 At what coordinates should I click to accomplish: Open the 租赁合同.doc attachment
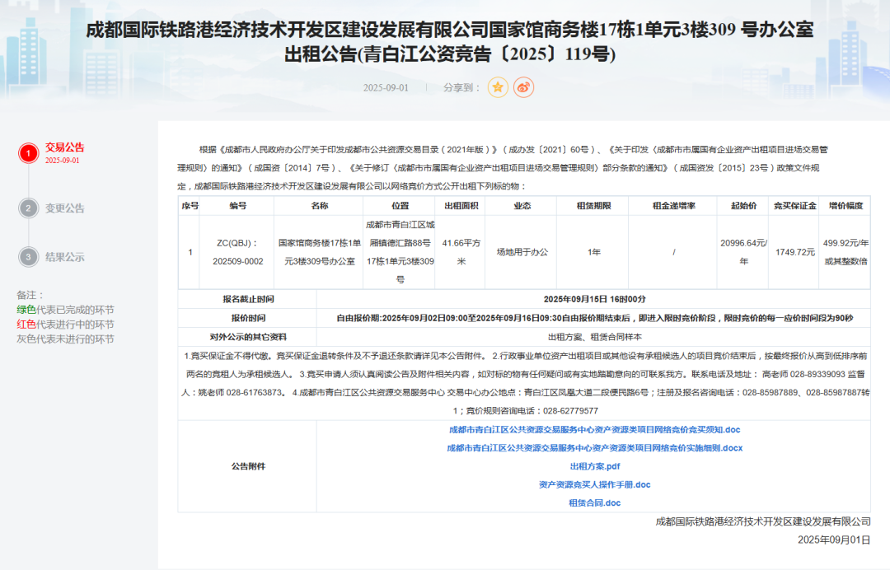(x=594, y=502)
